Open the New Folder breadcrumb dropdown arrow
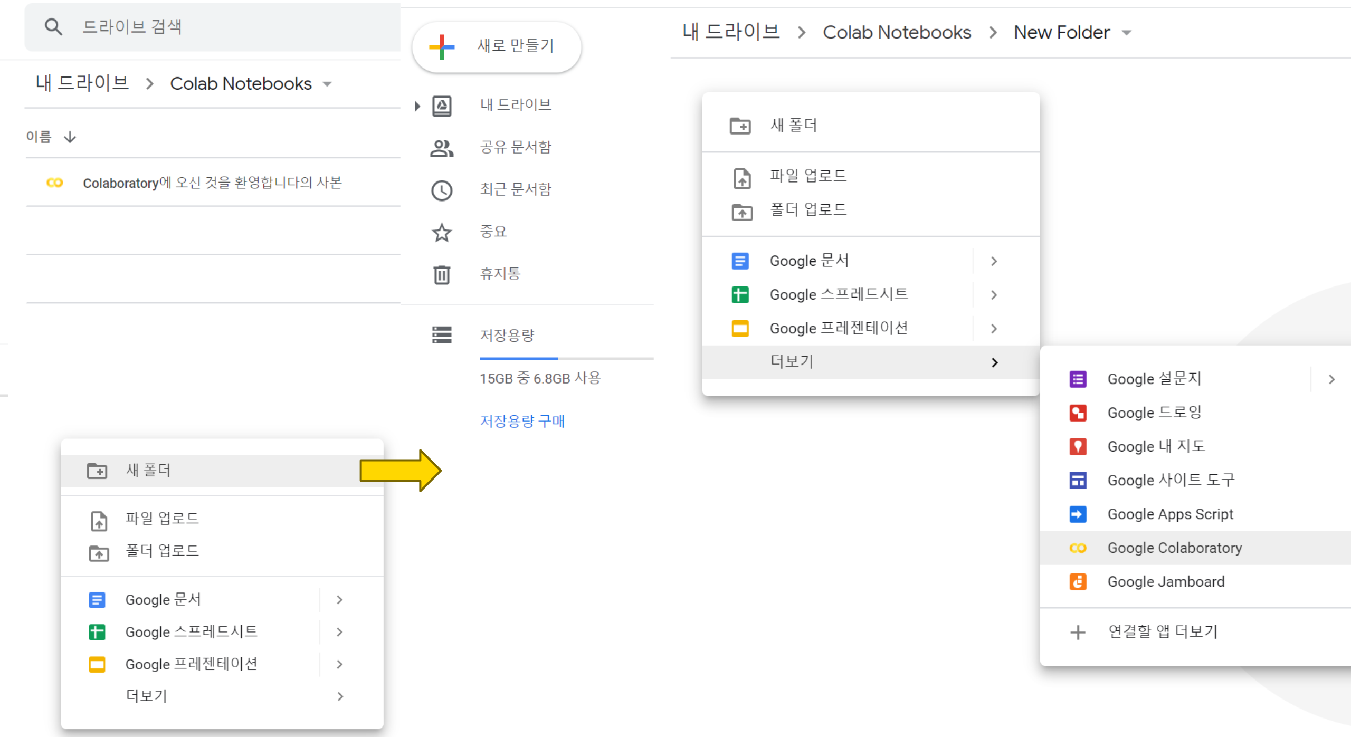Viewport: 1351px width, 737px height. 1127,33
